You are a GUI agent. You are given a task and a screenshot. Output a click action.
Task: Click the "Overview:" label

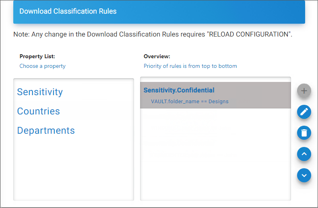(157, 57)
